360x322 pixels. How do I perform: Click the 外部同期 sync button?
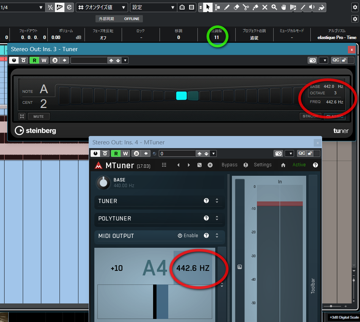coord(106,19)
